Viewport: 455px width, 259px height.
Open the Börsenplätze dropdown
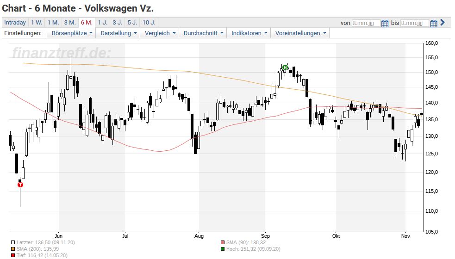click(72, 33)
